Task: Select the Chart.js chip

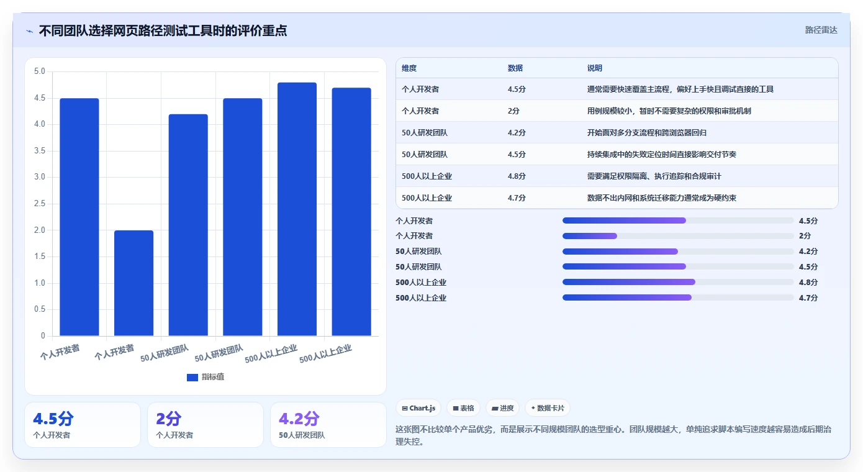Action: click(x=419, y=408)
